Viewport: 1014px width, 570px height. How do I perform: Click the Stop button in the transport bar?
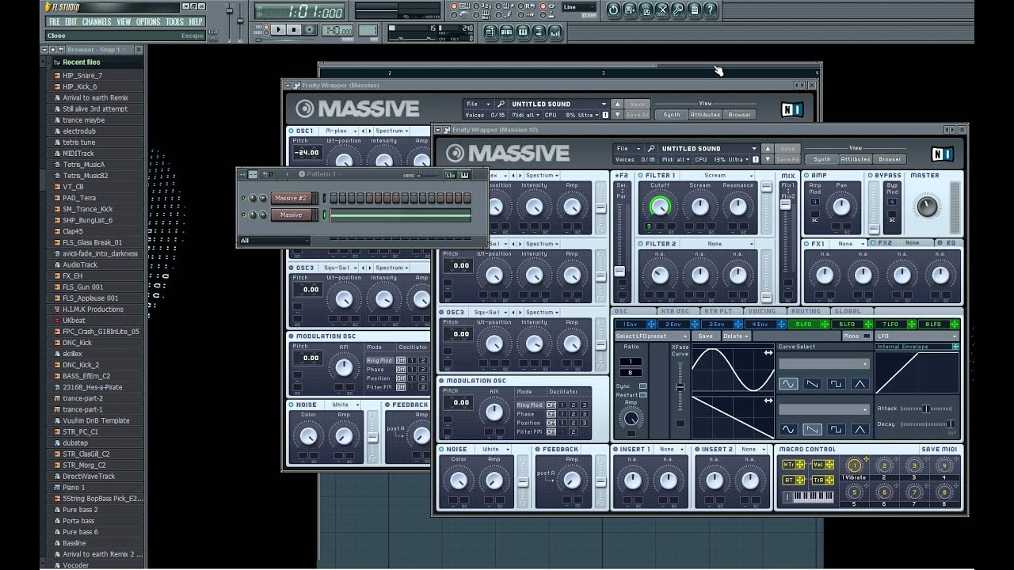point(293,30)
